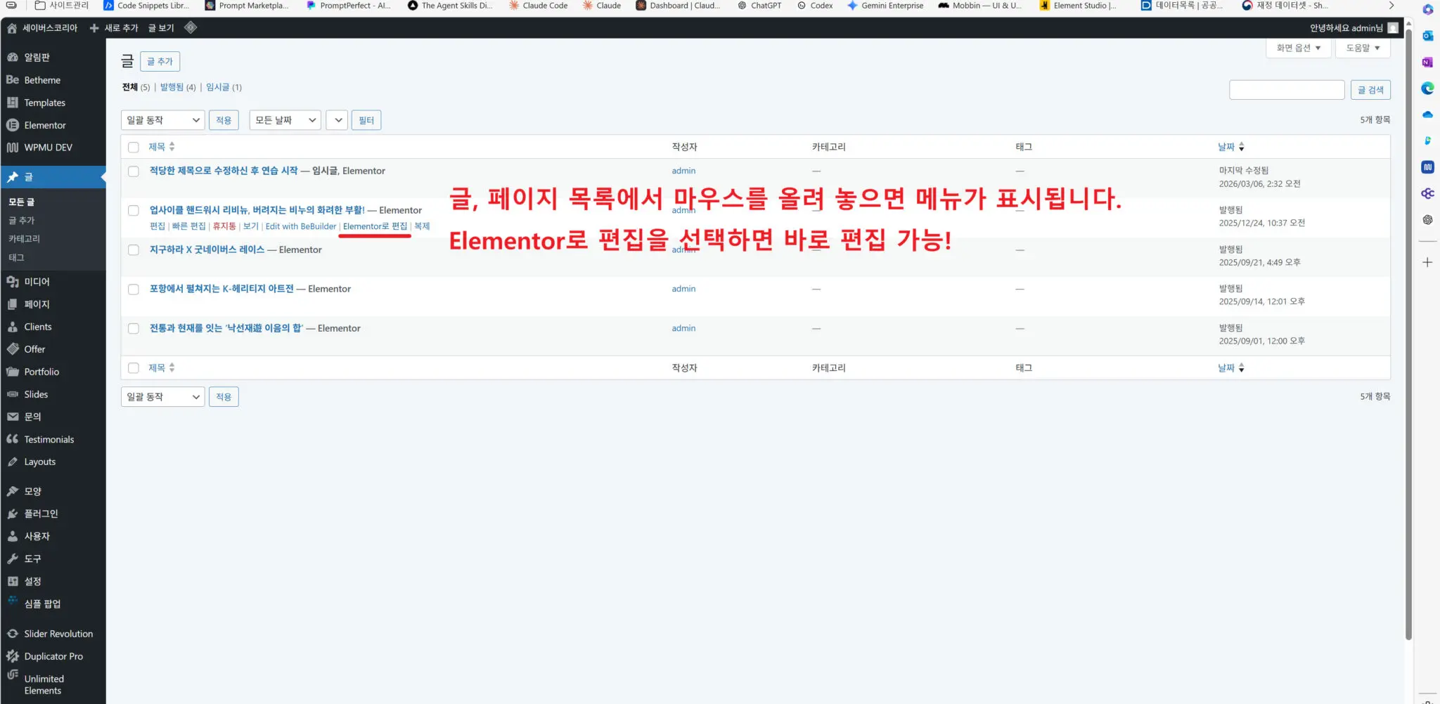Screen dimensions: 1440x704
Task: Click the 휴지통 trash row action link
Action: (224, 226)
